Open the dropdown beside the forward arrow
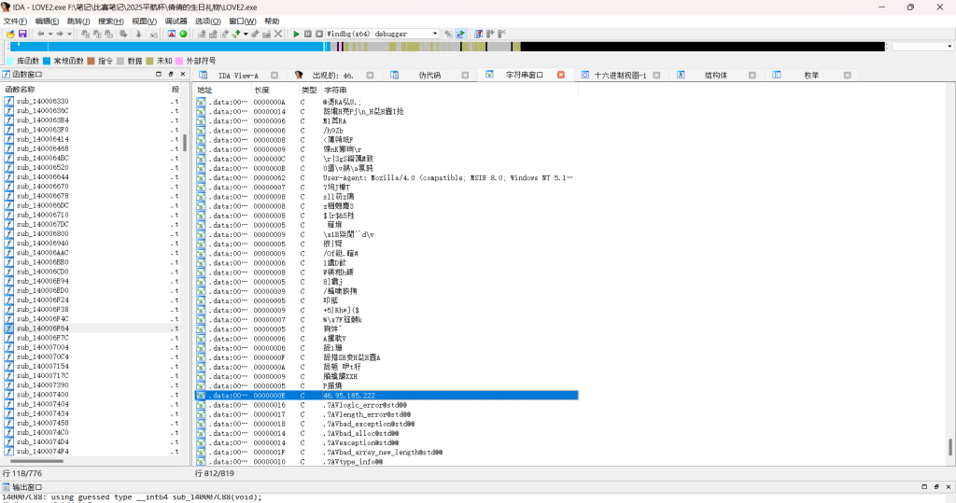 point(69,34)
